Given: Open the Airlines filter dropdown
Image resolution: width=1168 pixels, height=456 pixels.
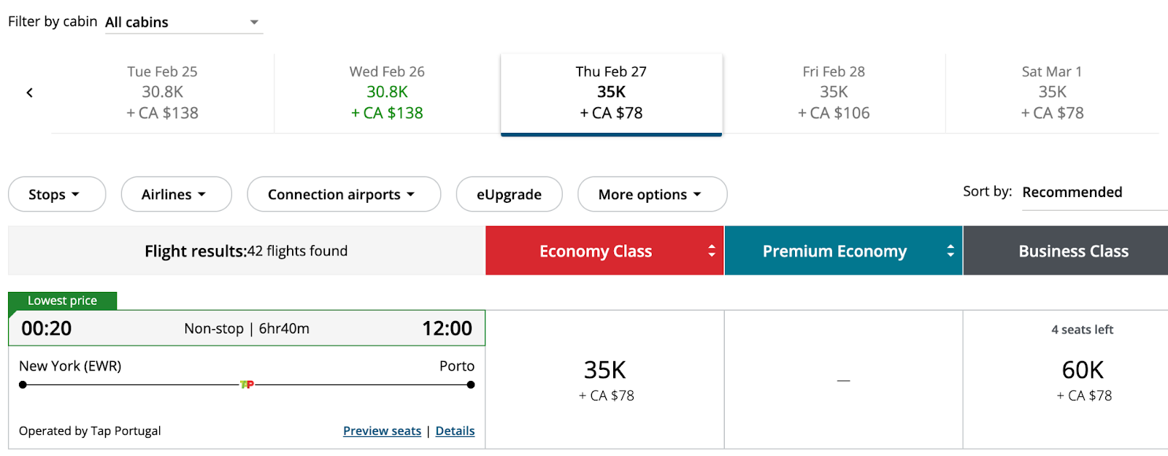Looking at the screenshot, I should pyautogui.click(x=176, y=195).
